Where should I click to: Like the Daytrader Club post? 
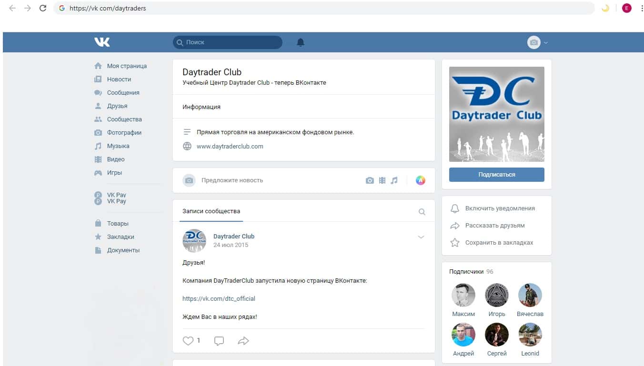pos(189,341)
